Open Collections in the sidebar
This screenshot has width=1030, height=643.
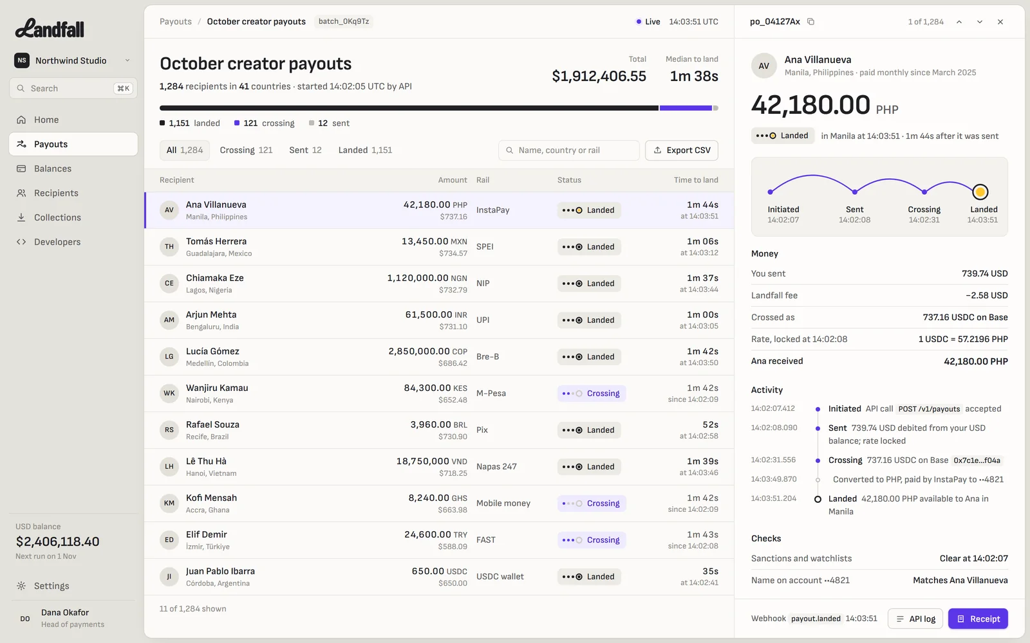[73, 217]
